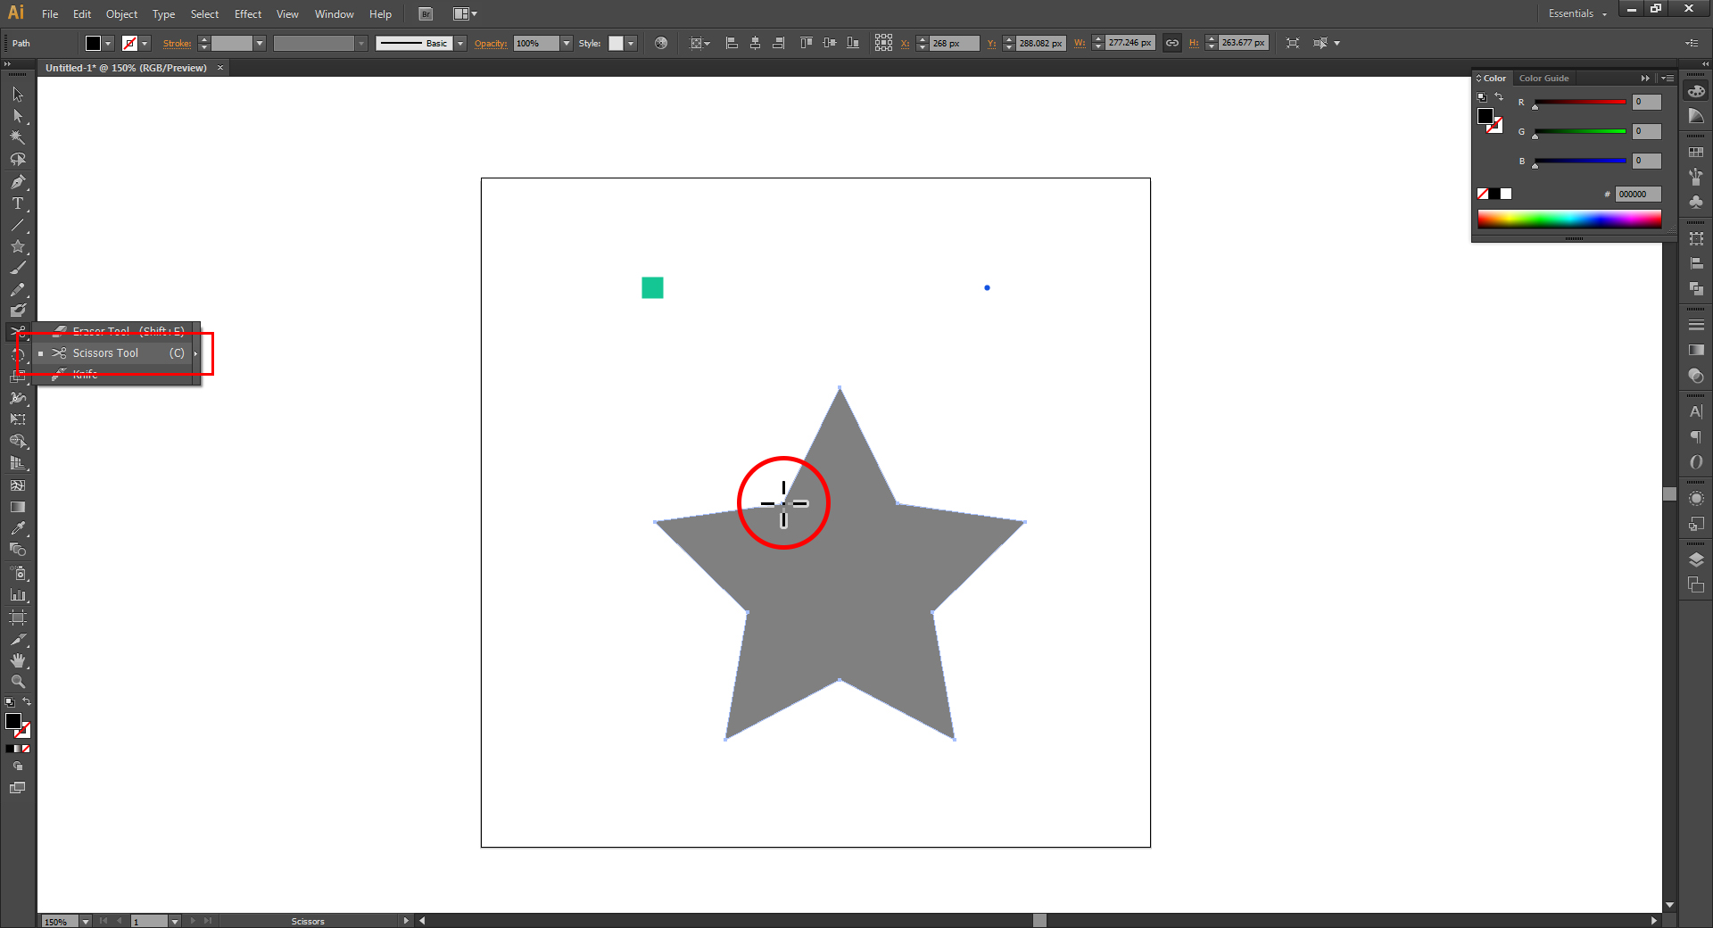Click the orange Stroke panel link

177,43
